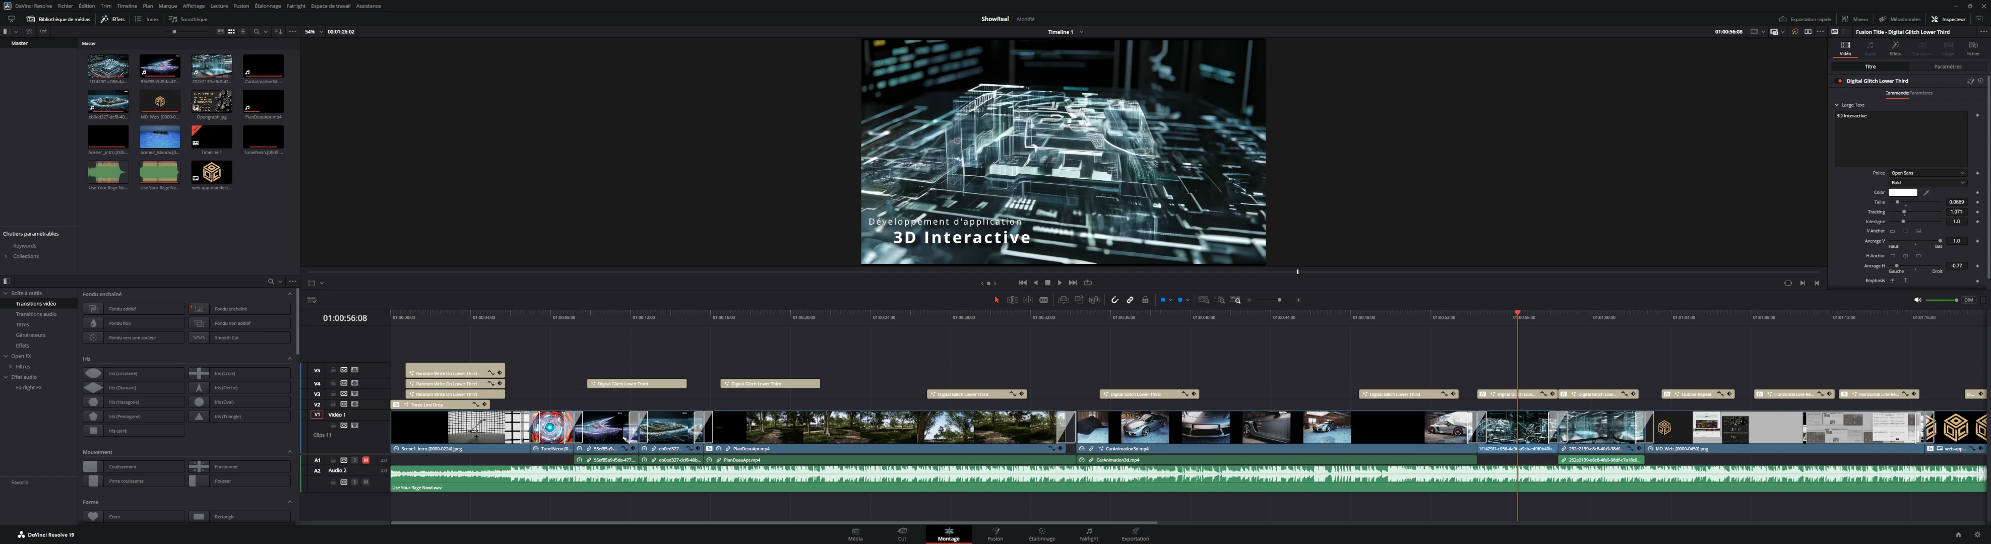Click the Custom zoom icon

click(1236, 300)
